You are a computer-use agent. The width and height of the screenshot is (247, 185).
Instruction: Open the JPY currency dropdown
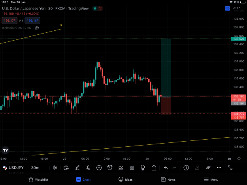237,7
